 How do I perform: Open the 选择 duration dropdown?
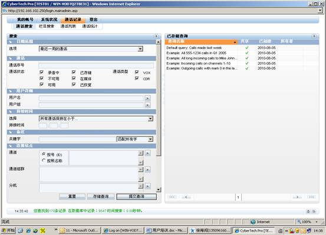click(x=96, y=119)
